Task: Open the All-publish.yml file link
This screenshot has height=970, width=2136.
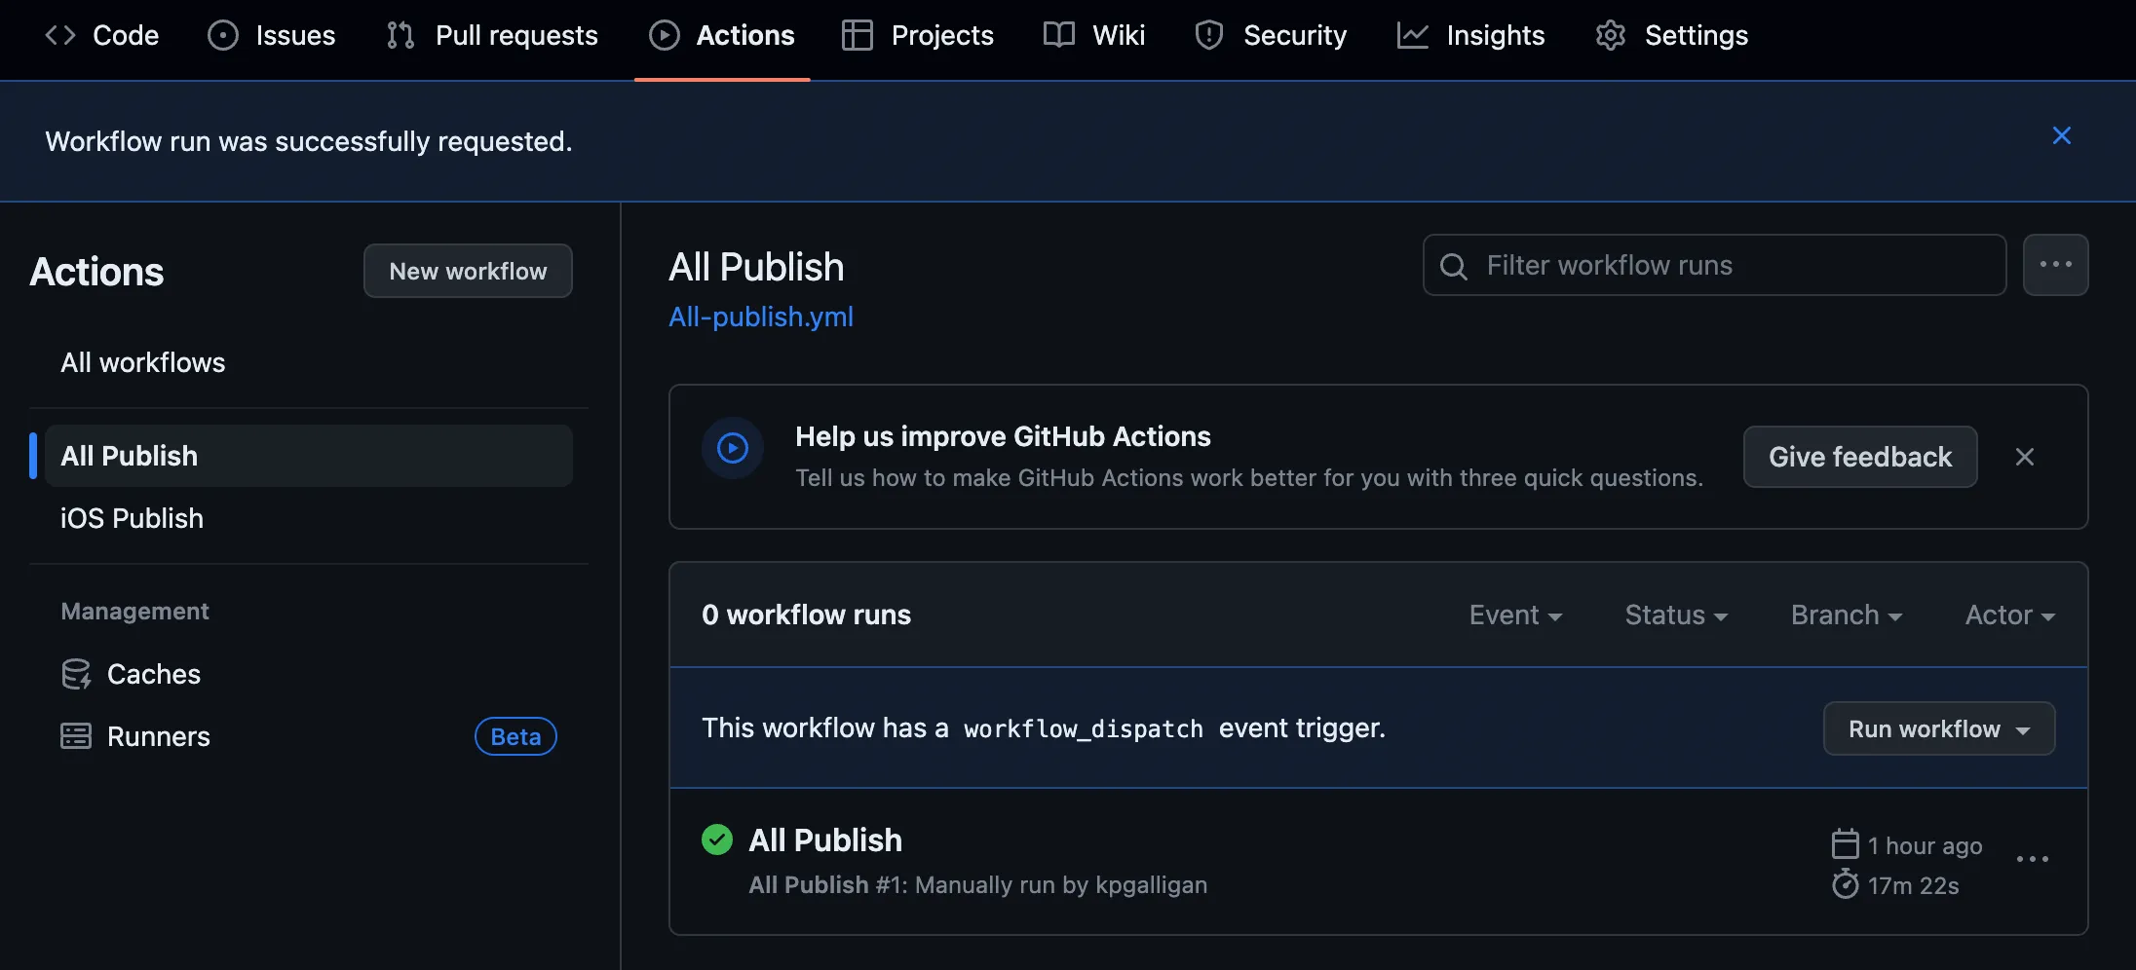Action: click(x=761, y=317)
